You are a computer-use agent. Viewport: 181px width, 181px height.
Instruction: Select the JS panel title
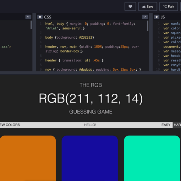click(x=163, y=17)
